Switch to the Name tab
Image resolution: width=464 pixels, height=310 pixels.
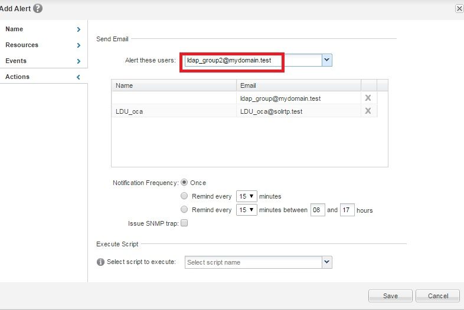(x=44, y=29)
